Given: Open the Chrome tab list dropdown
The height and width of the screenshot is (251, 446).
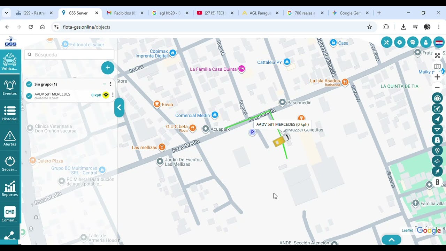Looking at the screenshot, I should [x=6, y=13].
